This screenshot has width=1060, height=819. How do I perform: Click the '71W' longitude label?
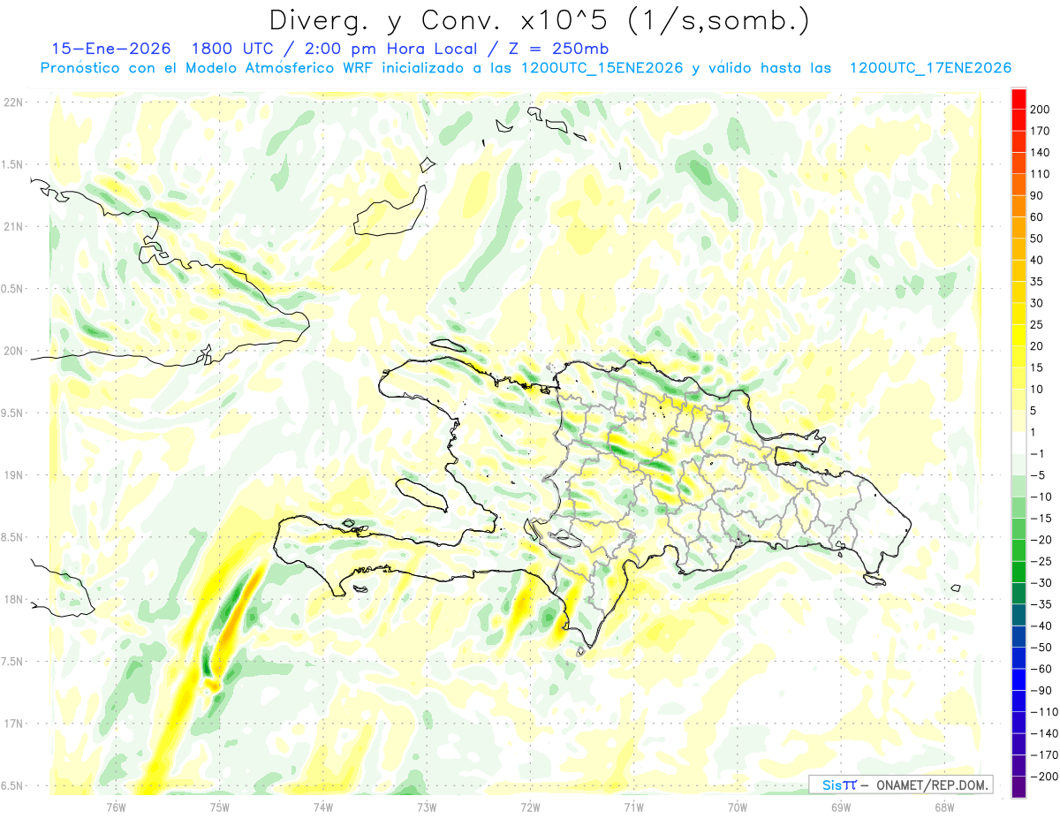pyautogui.click(x=633, y=807)
